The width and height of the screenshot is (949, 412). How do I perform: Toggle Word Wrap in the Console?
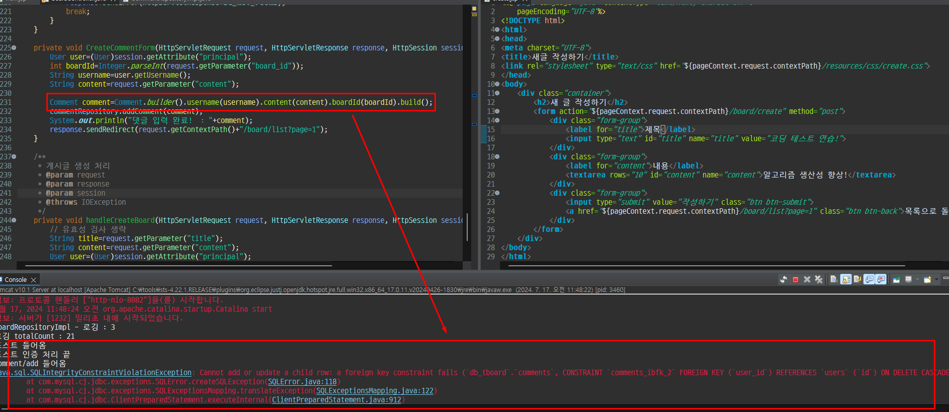coord(857,279)
